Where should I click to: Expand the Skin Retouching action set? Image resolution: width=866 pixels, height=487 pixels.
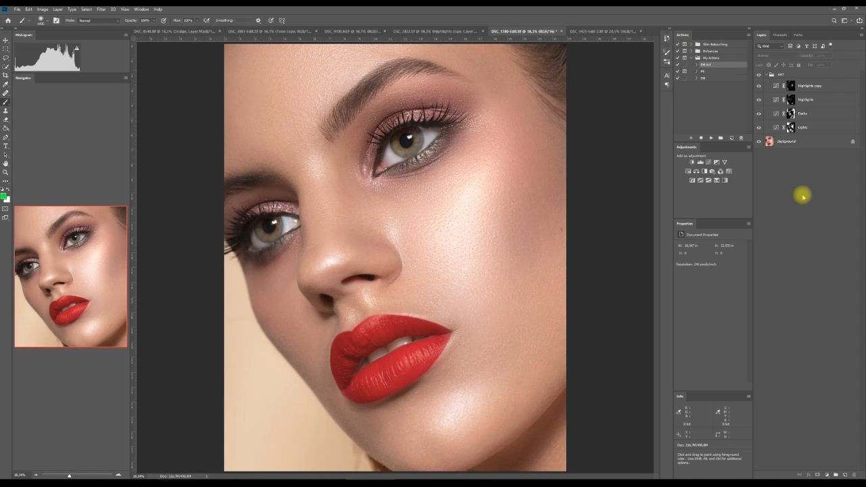coord(691,45)
